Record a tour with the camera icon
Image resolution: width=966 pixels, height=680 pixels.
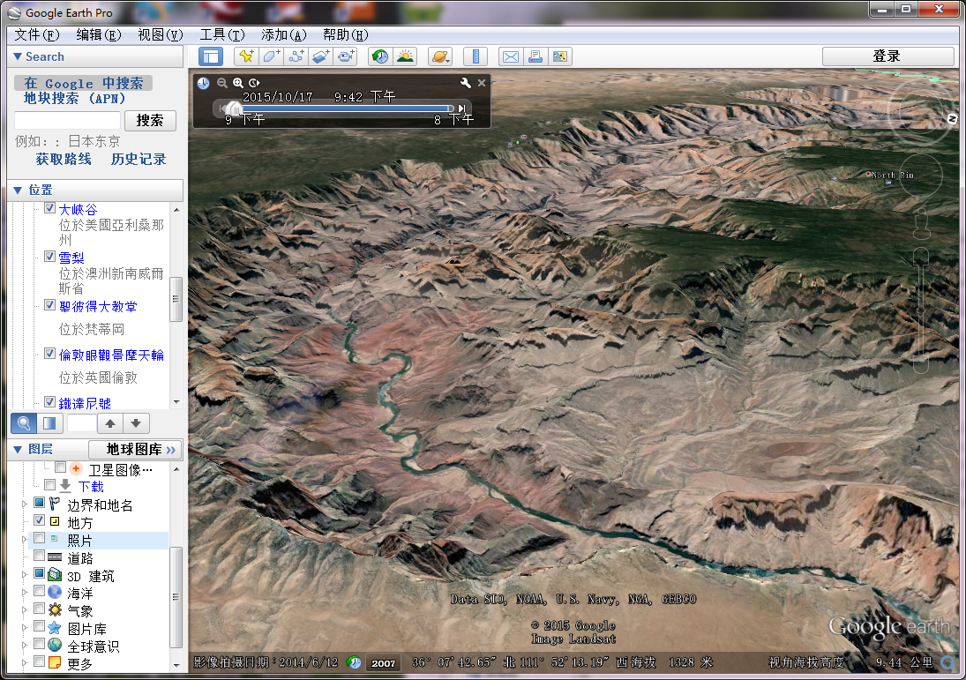point(346,56)
